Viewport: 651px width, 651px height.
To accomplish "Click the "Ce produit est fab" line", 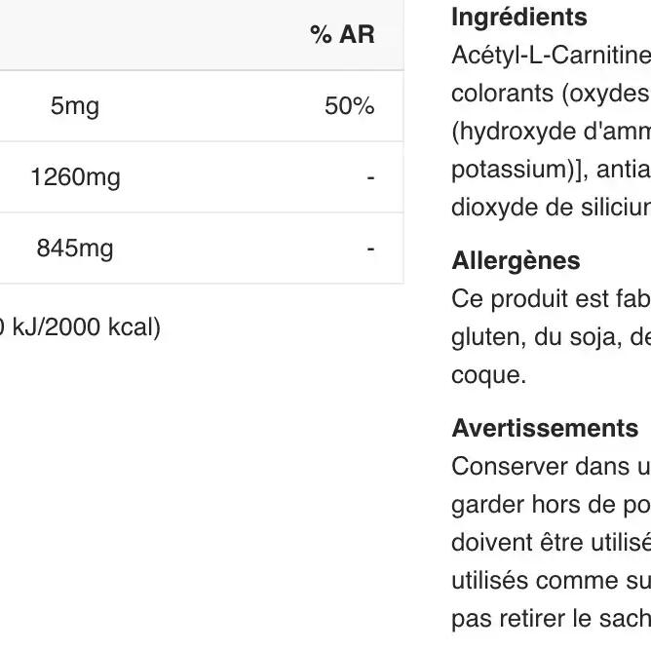I will pyautogui.click(x=551, y=299).
